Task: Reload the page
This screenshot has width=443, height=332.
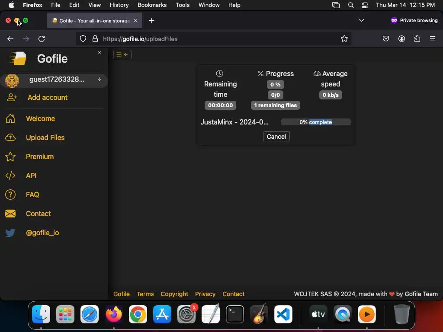Action: pyautogui.click(x=42, y=38)
